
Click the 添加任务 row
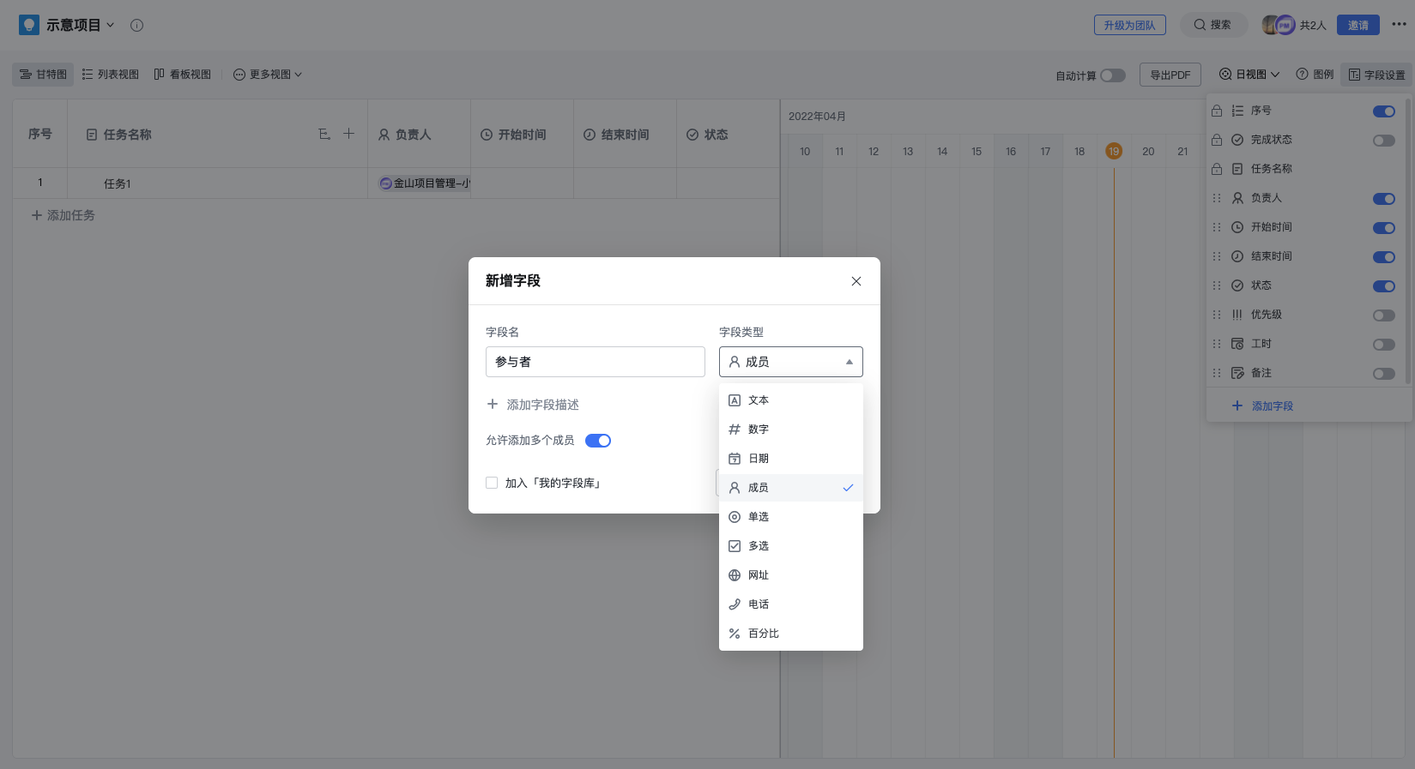point(63,215)
